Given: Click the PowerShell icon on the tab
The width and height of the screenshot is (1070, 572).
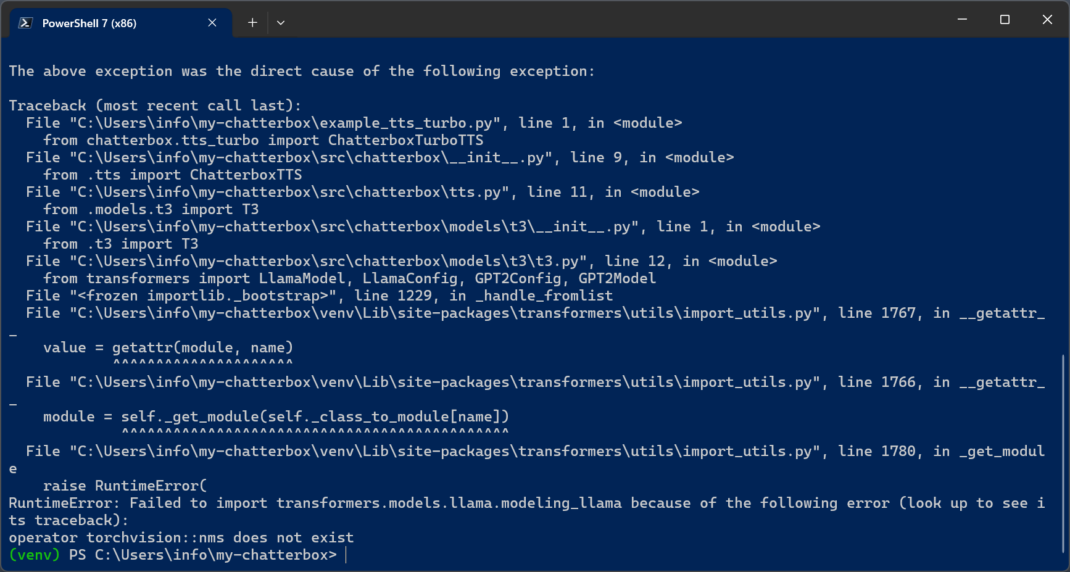Looking at the screenshot, I should point(25,23).
